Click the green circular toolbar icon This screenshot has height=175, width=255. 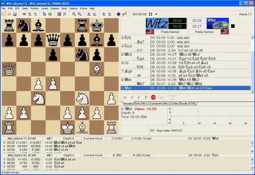(x=50, y=14)
